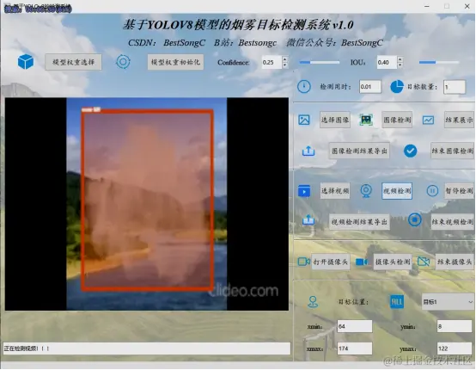
Task: Click the pie chart icon next to 目标数量
Action: pos(396,87)
